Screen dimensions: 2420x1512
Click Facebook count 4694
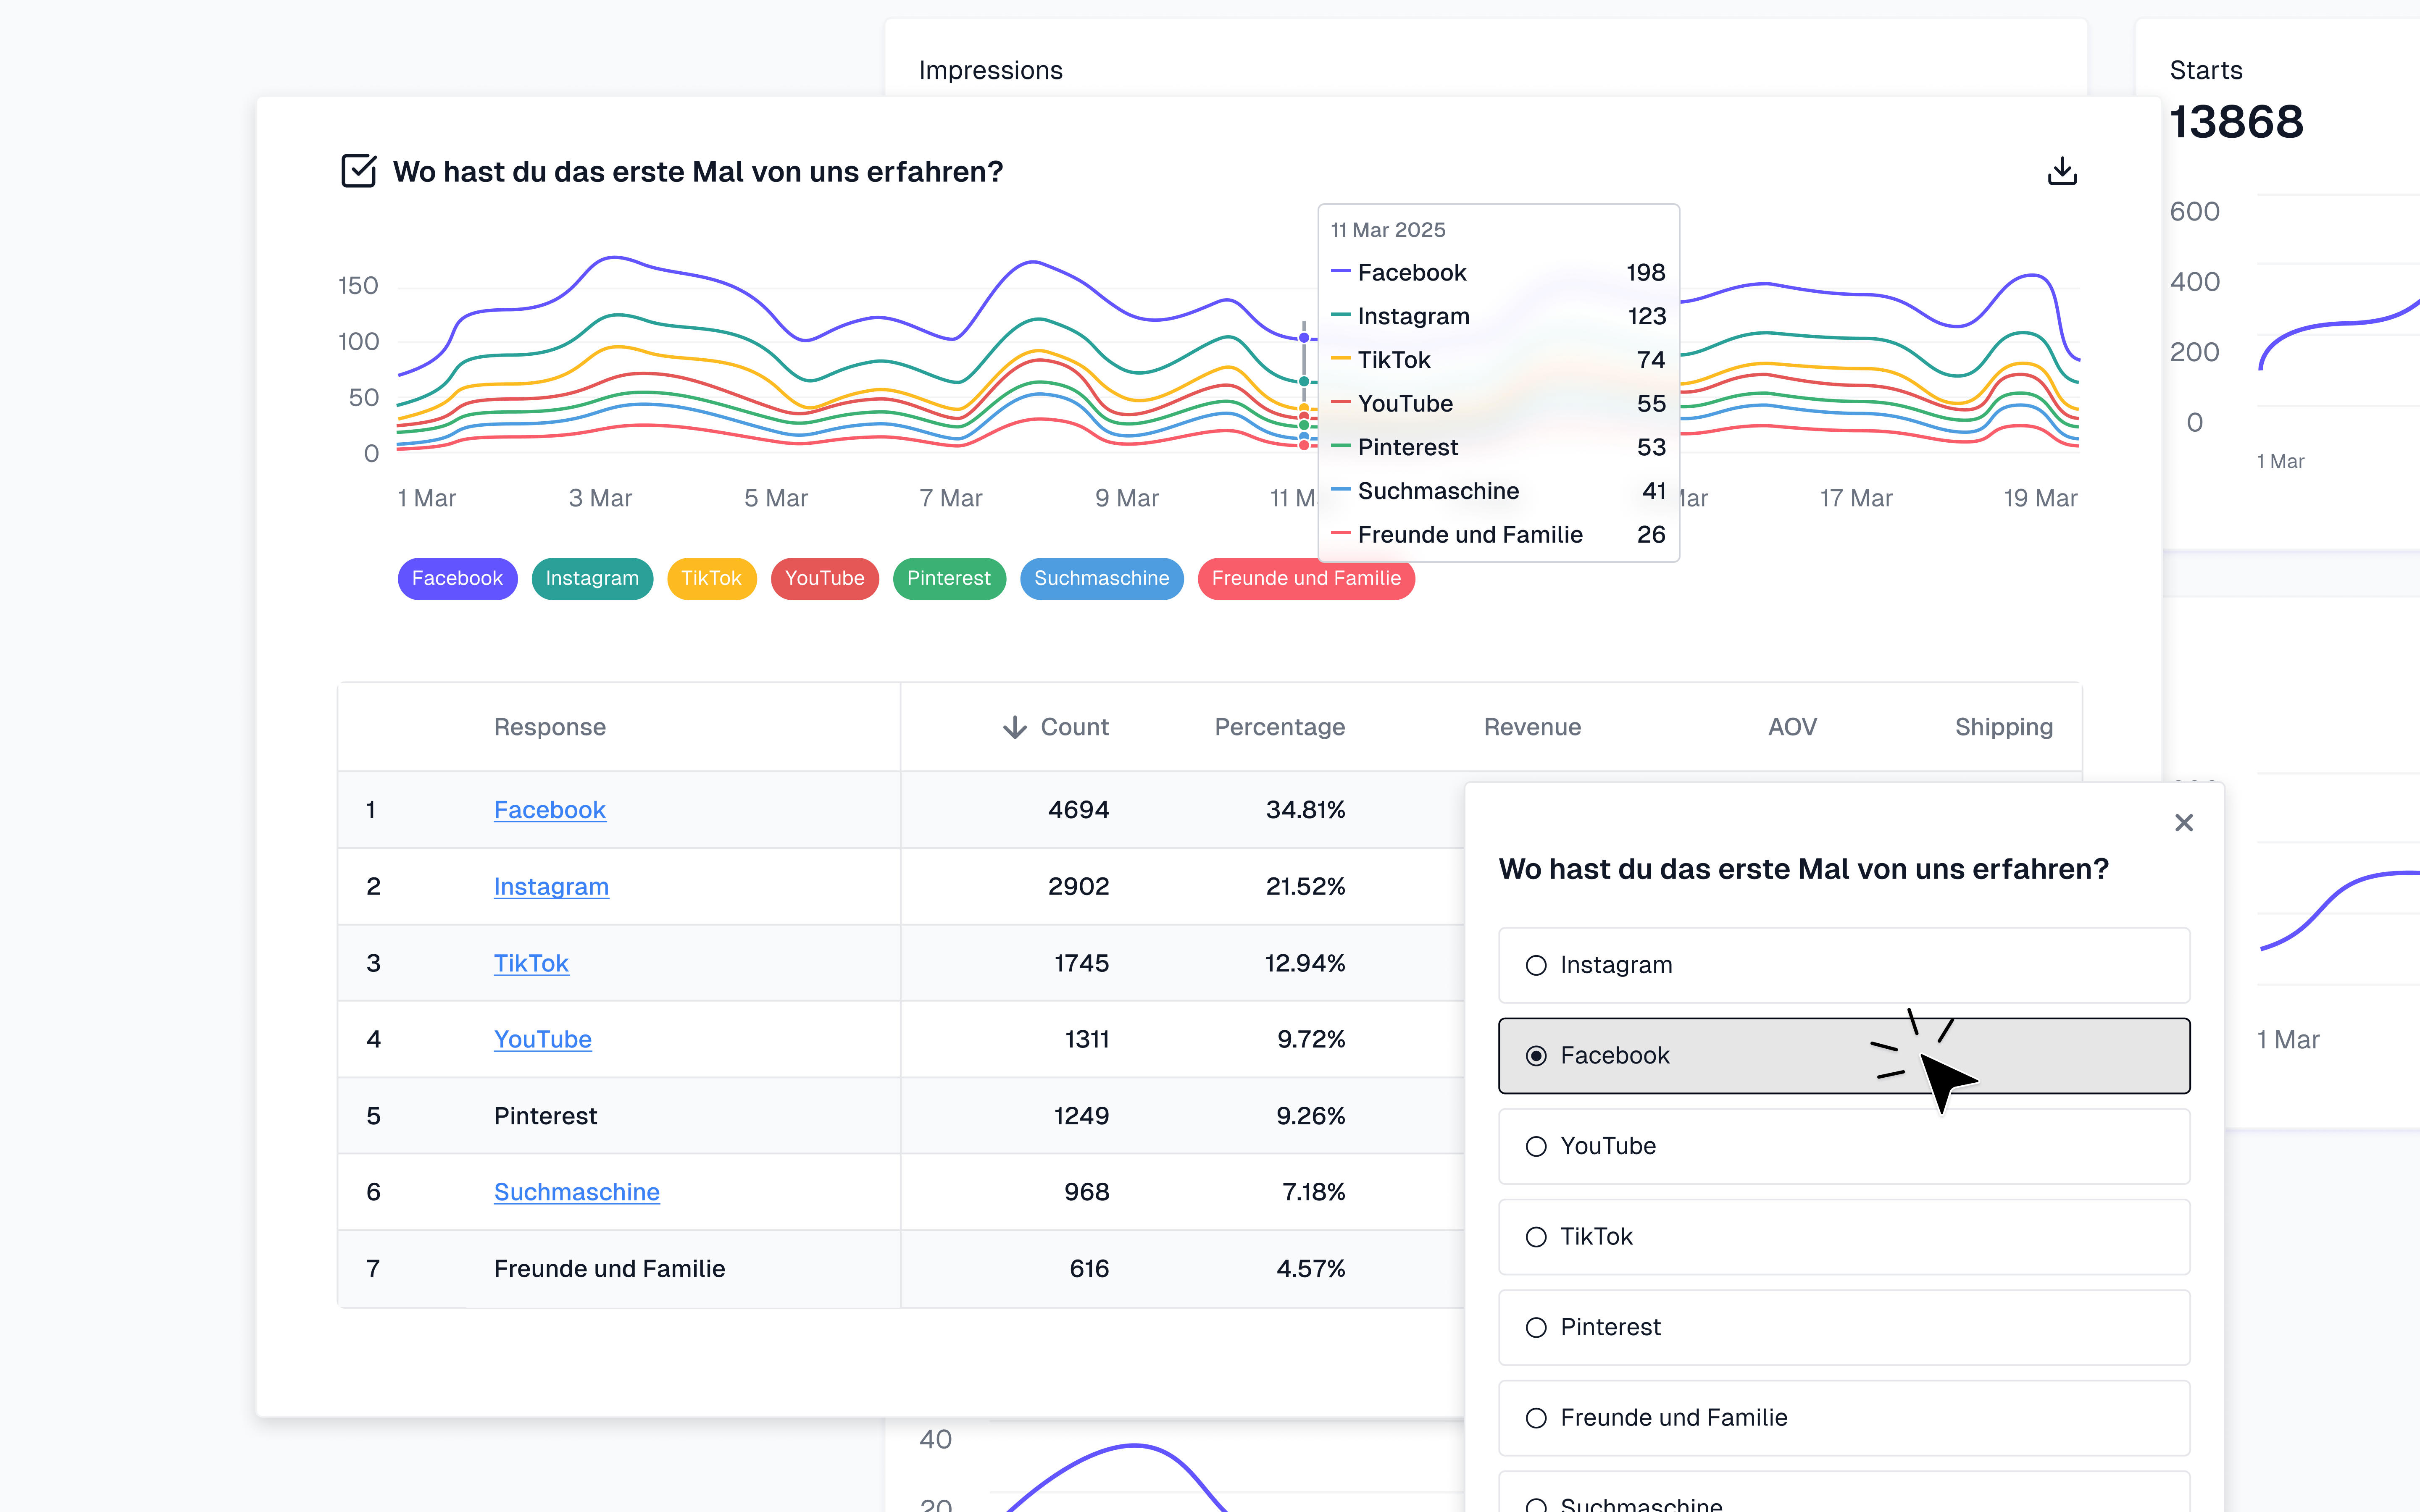click(1078, 810)
